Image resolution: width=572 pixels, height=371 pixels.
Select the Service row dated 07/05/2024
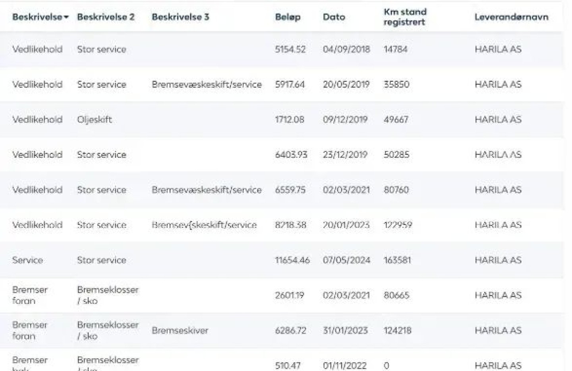tap(27, 260)
